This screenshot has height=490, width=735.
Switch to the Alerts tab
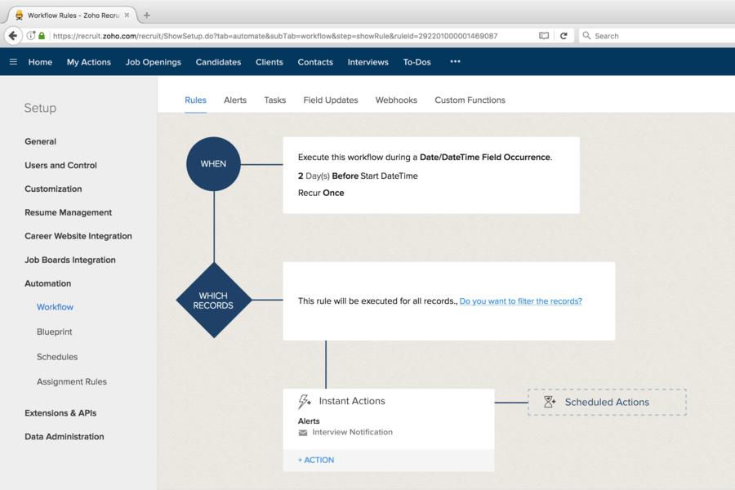(235, 100)
